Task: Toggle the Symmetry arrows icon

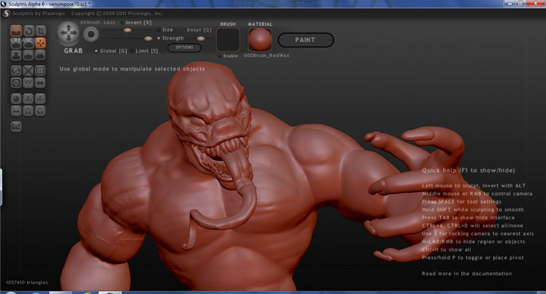Action: (x=40, y=83)
